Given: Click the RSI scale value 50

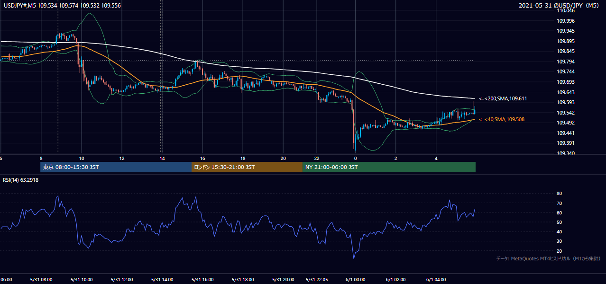Looking at the screenshot, I should pyautogui.click(x=559, y=222).
